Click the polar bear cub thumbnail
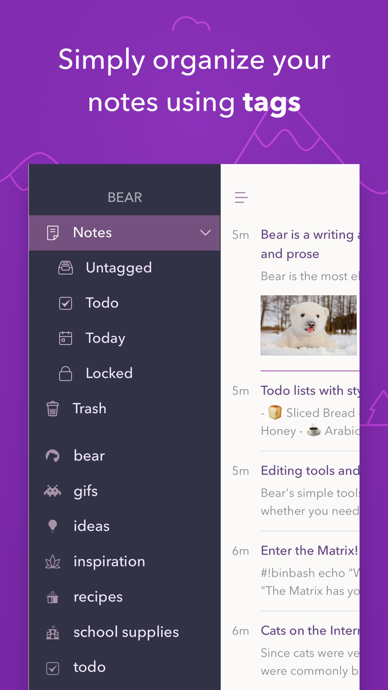This screenshot has width=388, height=690. (x=308, y=325)
